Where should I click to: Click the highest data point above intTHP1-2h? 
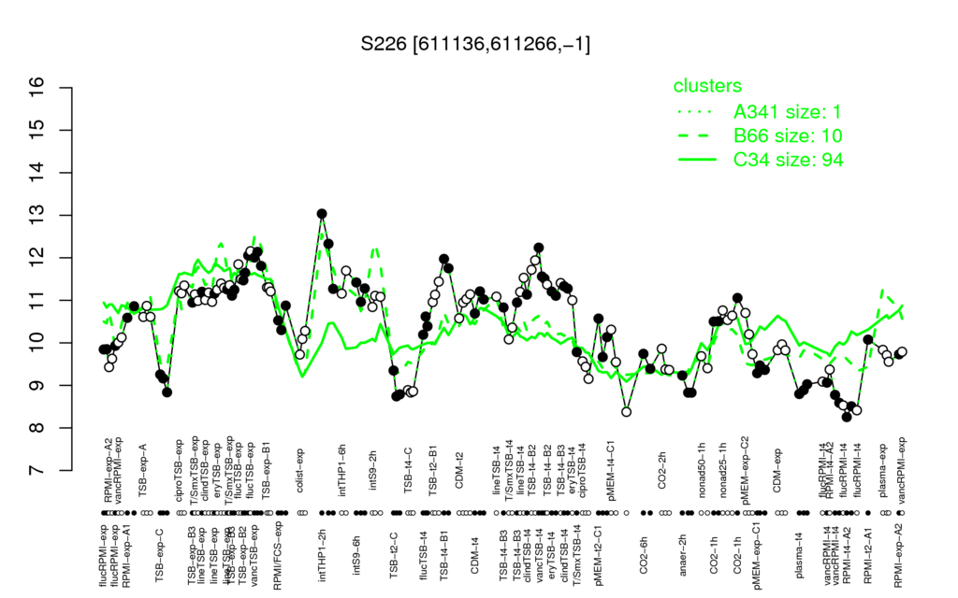click(322, 214)
